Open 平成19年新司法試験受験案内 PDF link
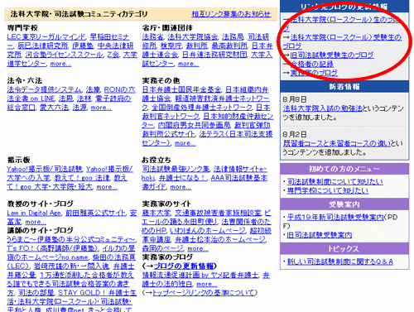Viewport: 414px width, 312px height. coord(335,218)
